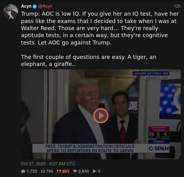The image size is (184, 177).
Task: Play the Trump Air Force One video
Action: (101, 116)
